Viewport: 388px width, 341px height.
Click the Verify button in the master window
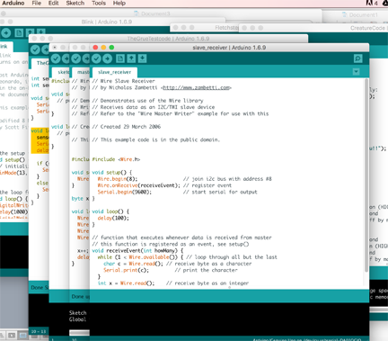75,58
